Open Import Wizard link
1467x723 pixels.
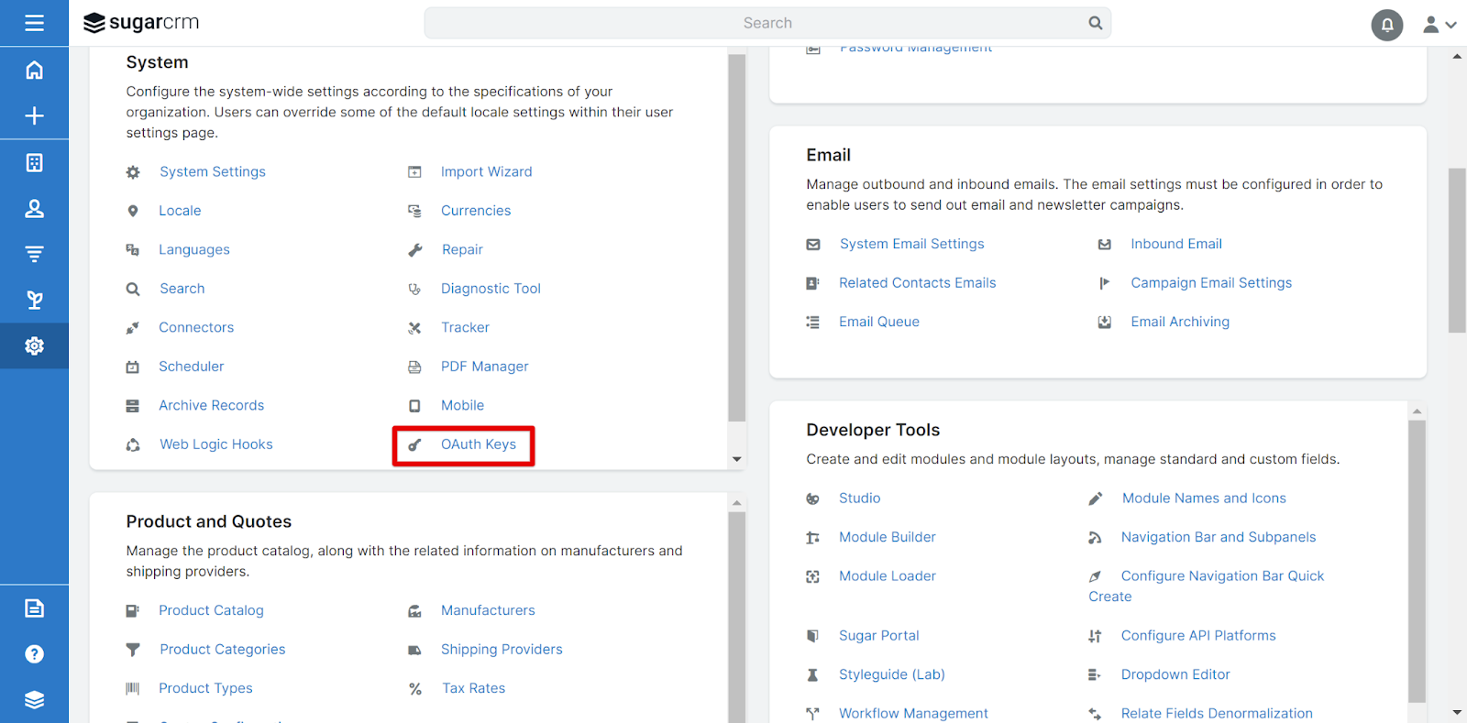(487, 171)
